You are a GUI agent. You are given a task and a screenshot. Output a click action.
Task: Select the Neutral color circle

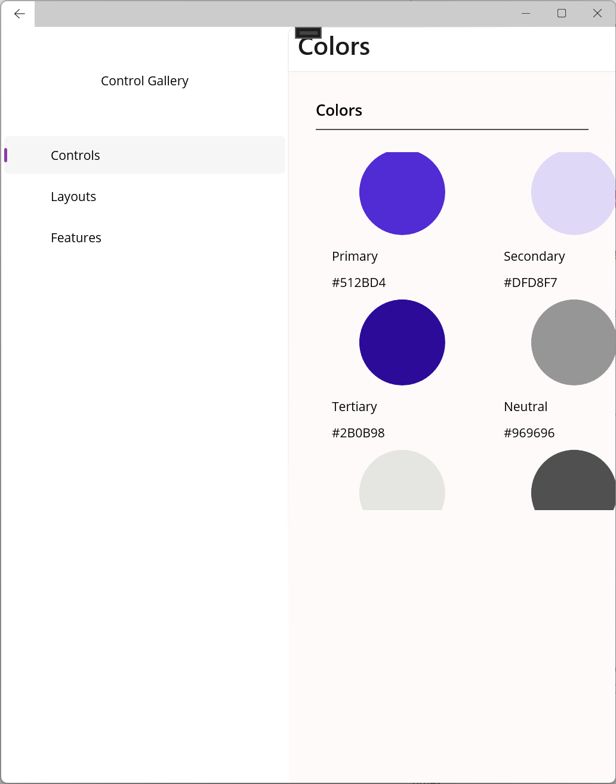tap(573, 342)
